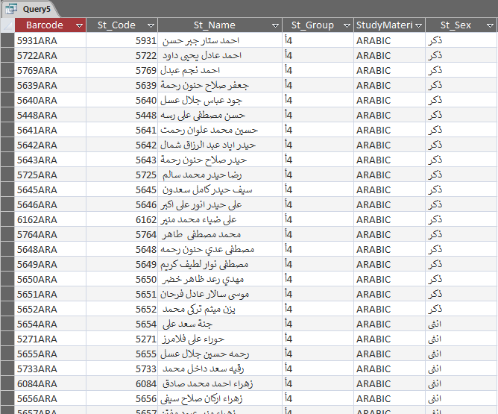Image resolution: width=498 pixels, height=414 pixels.
Task: Open the Barcode column filter dropdown
Action: 80,25
